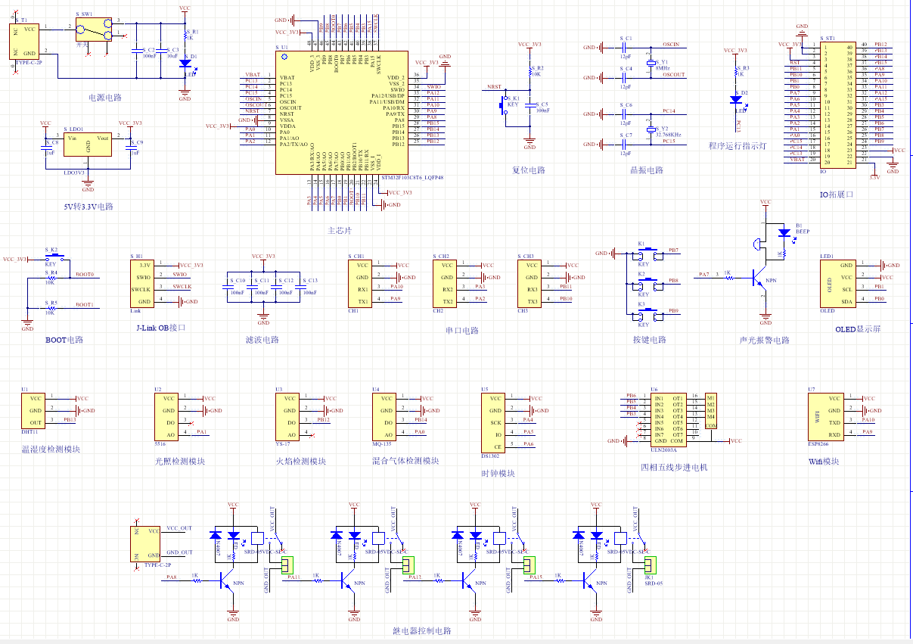Click the '电源电路' section title
Screen dimensions: 913x644
pyautogui.click(x=104, y=98)
